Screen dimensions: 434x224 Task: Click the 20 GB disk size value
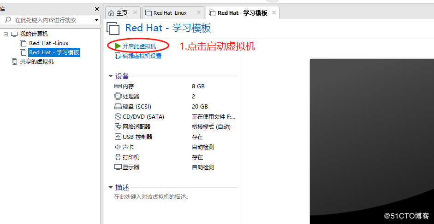click(x=200, y=107)
